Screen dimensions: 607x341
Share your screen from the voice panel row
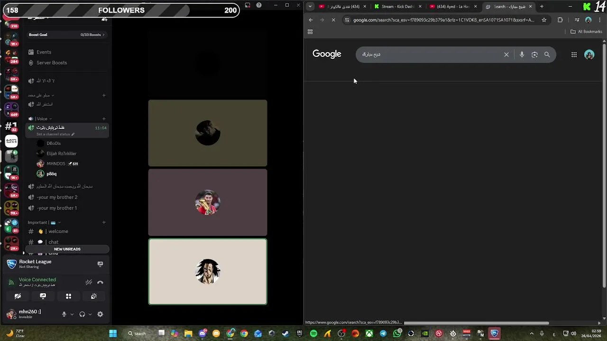(43, 296)
